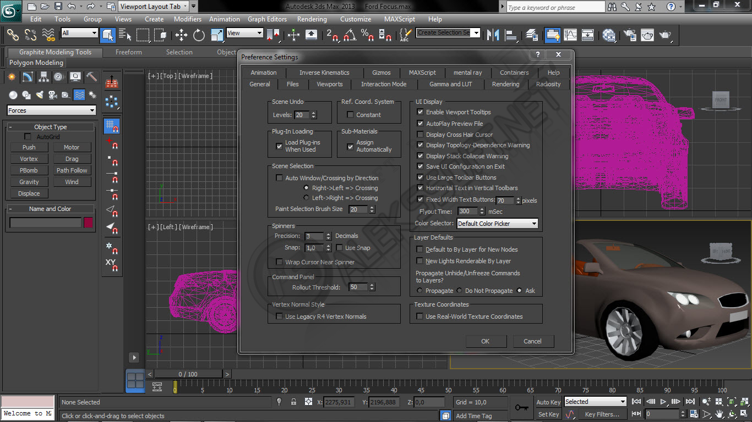Enable the Constant Ref. Coord. System checkbox
Viewport: 752px width, 422px height.
pos(350,115)
